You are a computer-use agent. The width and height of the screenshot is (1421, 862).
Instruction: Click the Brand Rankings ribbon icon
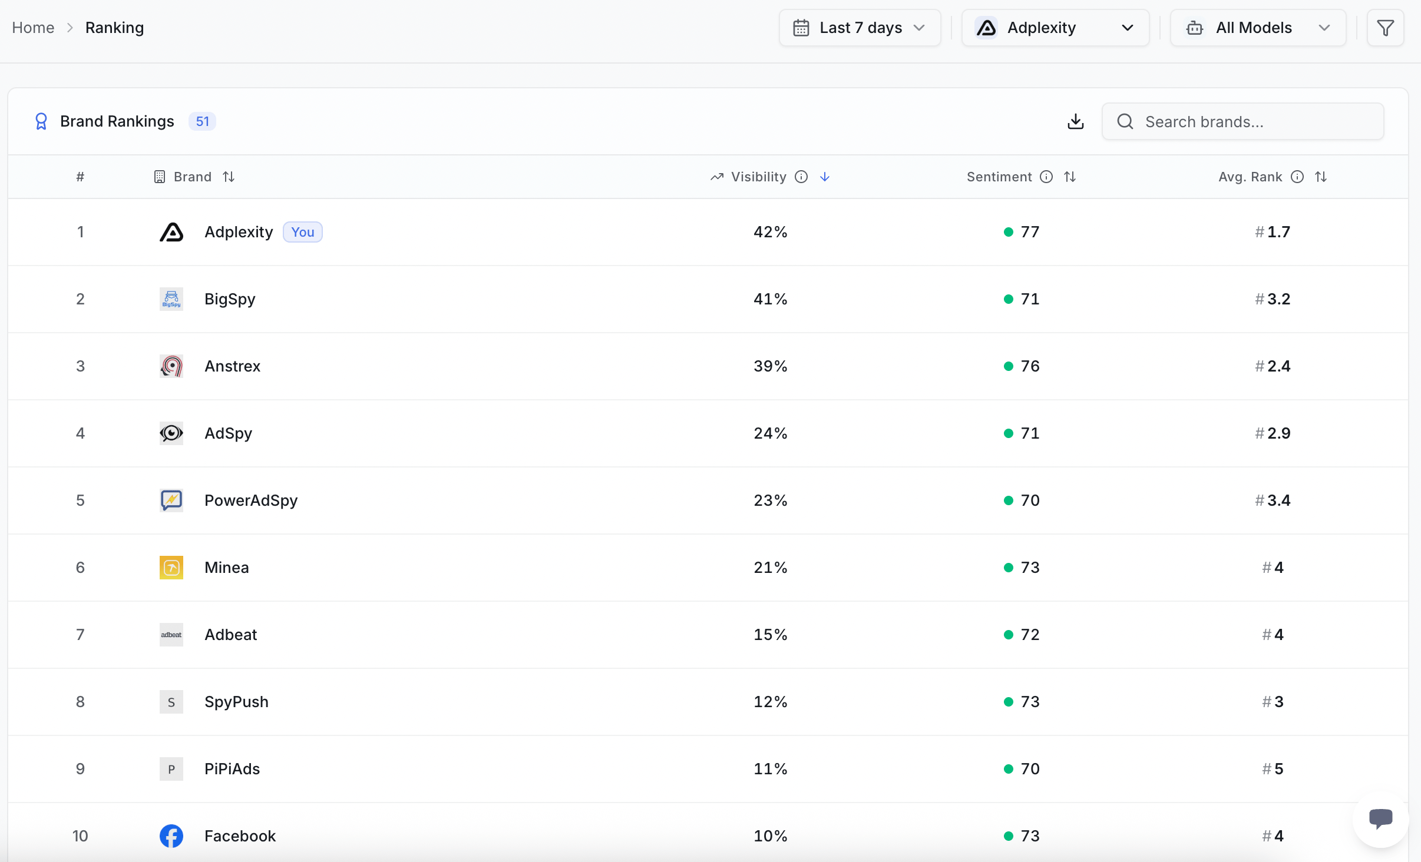tap(41, 121)
